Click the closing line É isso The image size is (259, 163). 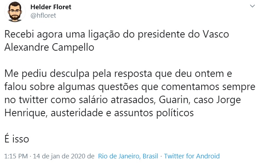[x=17, y=139]
